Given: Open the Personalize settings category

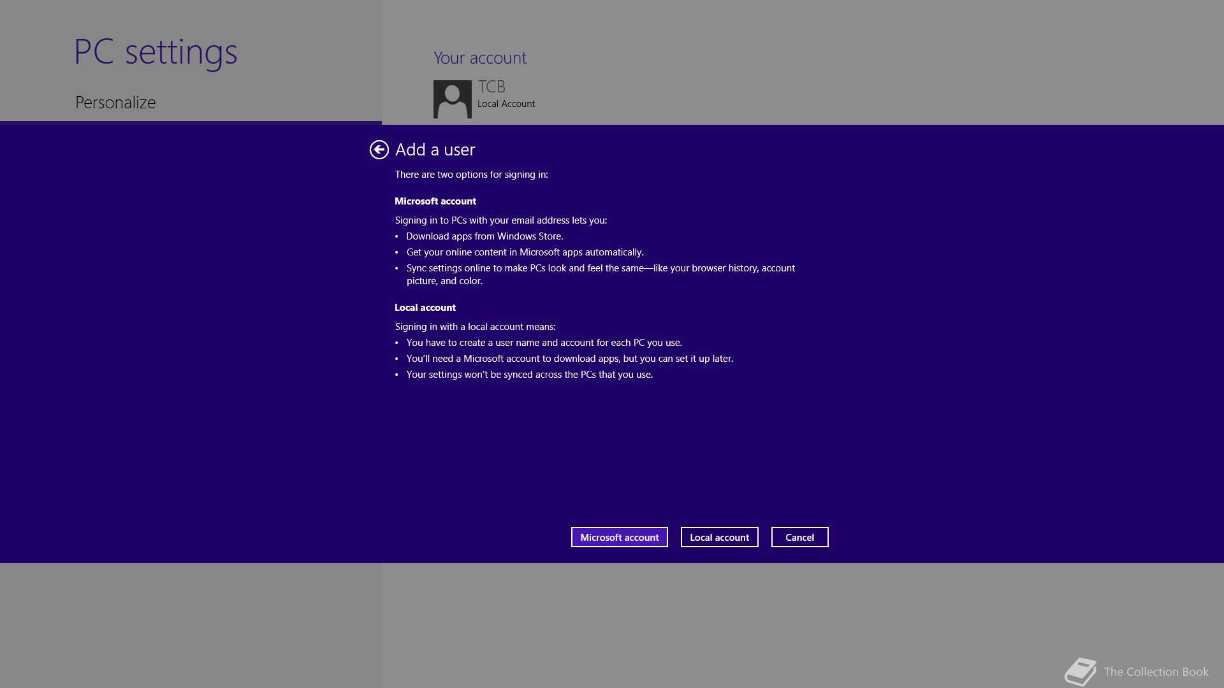Looking at the screenshot, I should pos(115,103).
